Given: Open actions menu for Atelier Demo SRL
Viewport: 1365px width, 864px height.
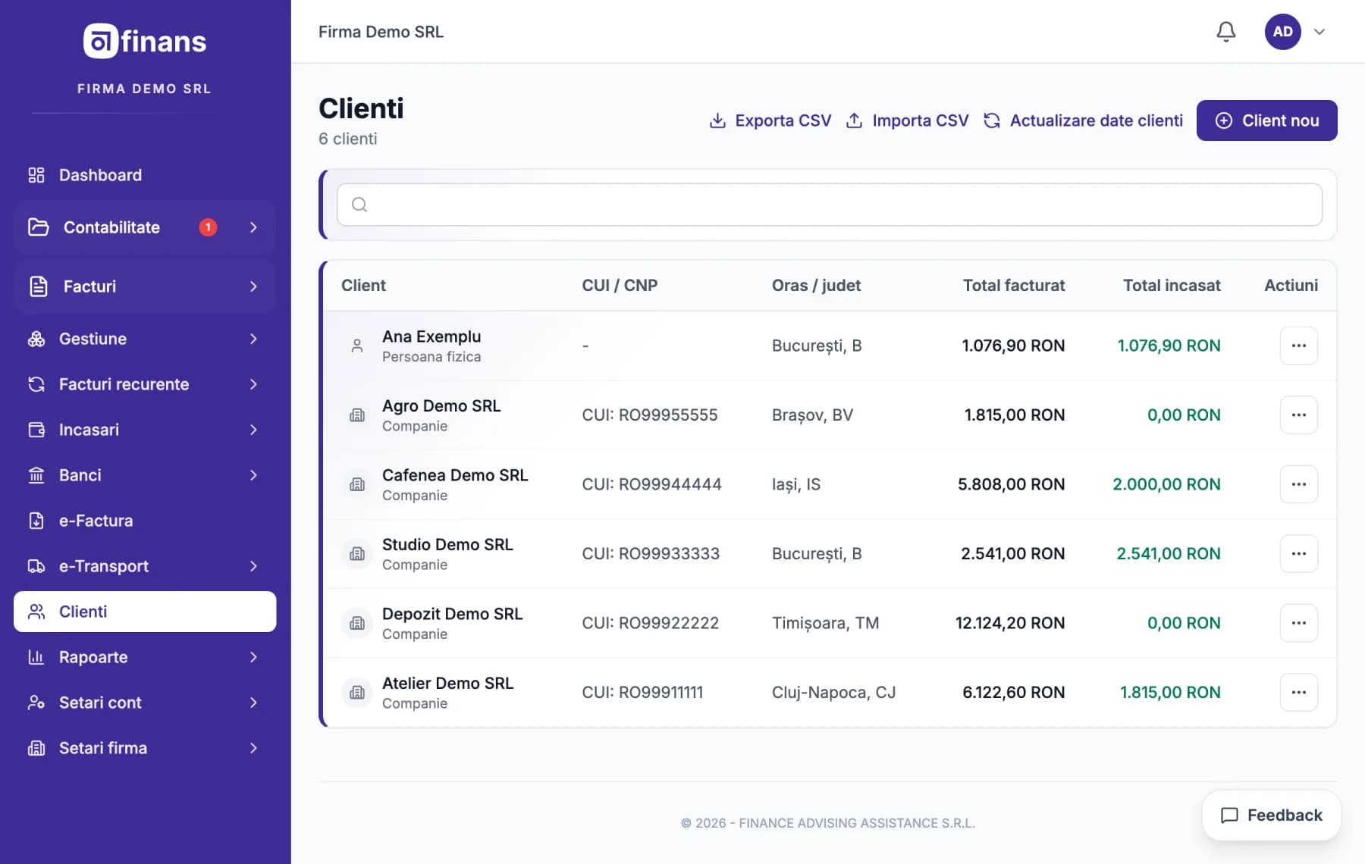Looking at the screenshot, I should (1298, 693).
